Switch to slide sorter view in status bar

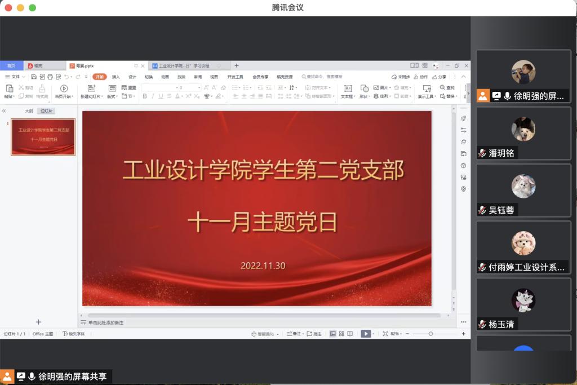coord(341,334)
